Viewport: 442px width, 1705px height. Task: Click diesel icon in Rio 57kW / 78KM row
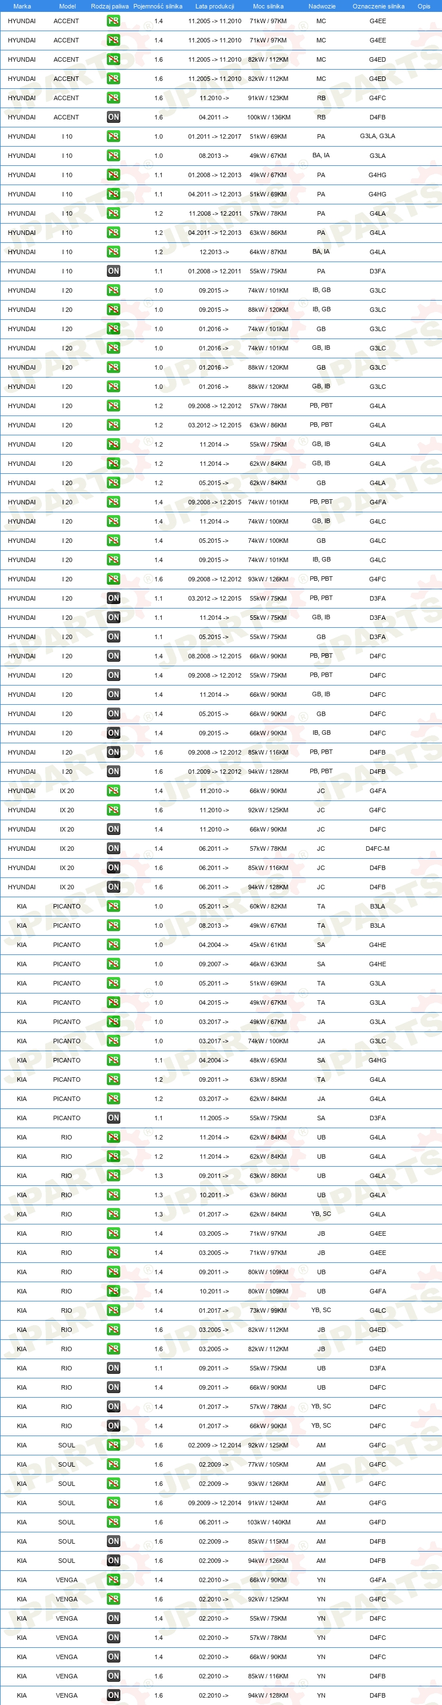click(114, 1407)
